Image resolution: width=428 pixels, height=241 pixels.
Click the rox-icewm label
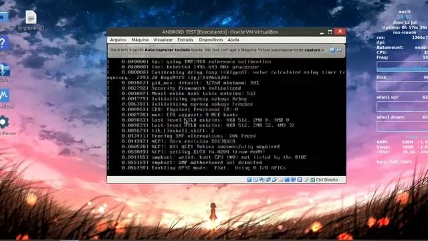click(405, 33)
